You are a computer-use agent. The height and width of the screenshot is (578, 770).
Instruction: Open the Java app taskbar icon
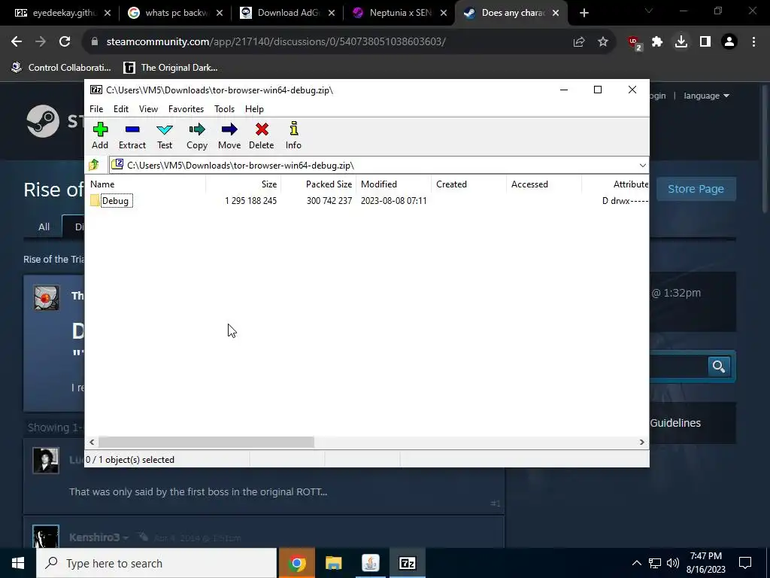[370, 563]
